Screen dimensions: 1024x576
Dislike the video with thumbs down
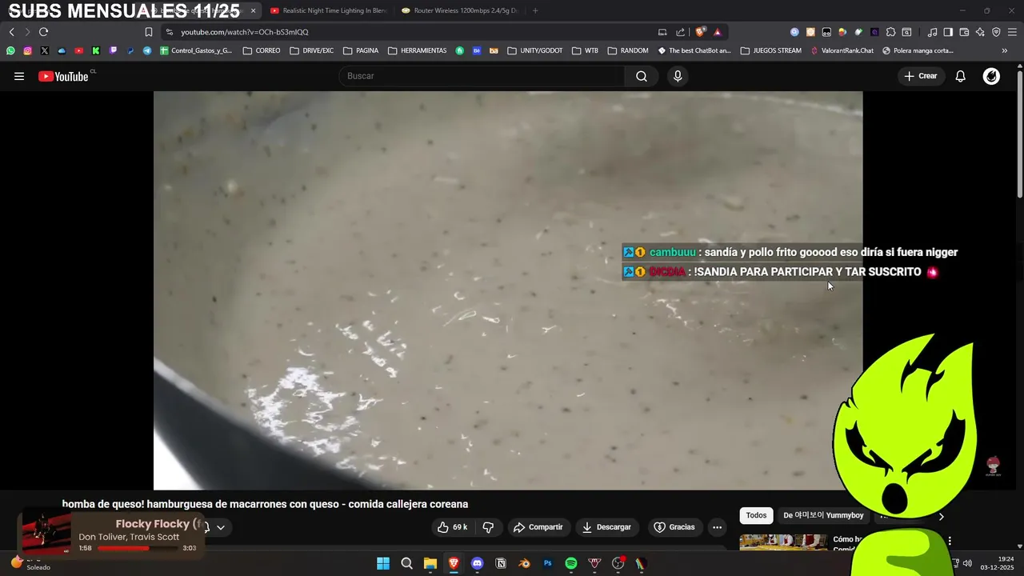(x=488, y=527)
